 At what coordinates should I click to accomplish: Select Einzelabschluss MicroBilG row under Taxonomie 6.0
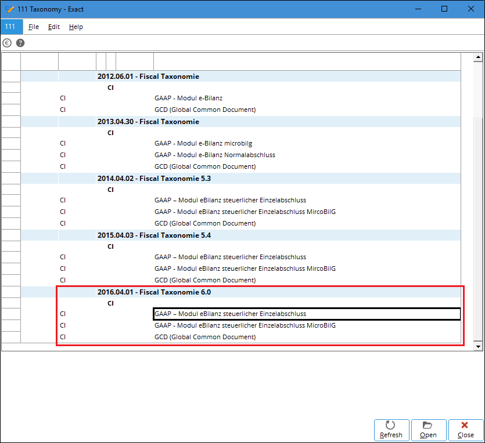(x=240, y=325)
